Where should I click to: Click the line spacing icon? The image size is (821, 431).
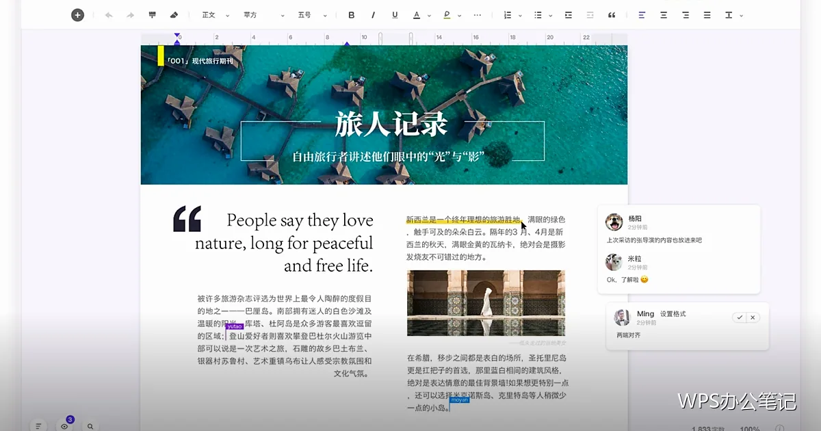pyautogui.click(x=729, y=15)
